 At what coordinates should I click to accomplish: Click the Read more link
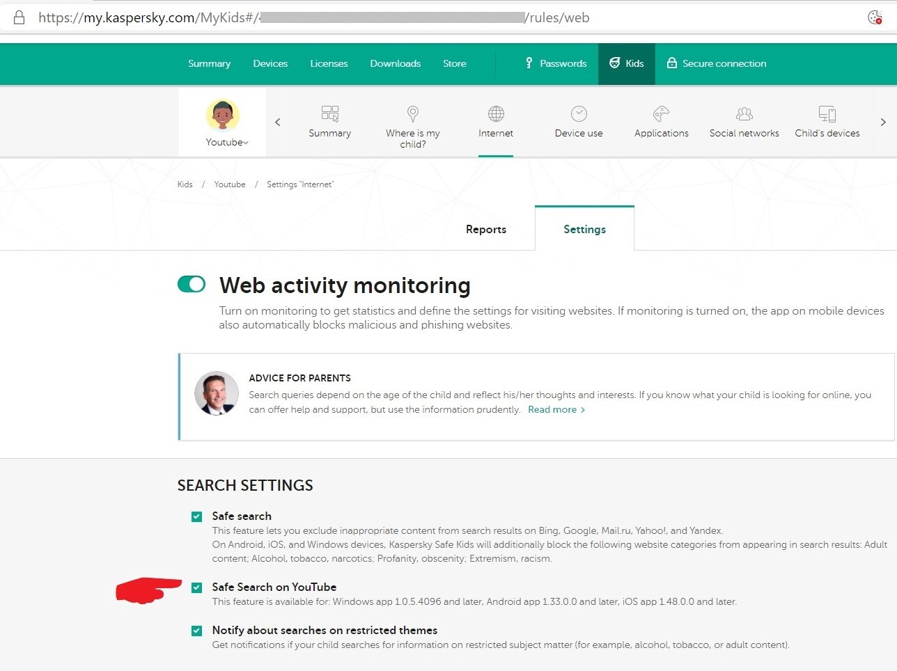556,409
